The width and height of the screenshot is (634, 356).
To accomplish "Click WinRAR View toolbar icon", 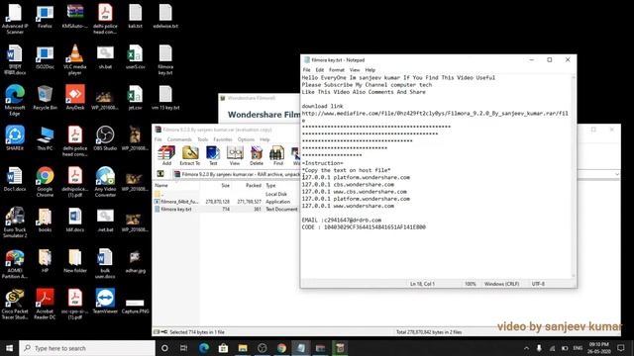I will [235, 155].
